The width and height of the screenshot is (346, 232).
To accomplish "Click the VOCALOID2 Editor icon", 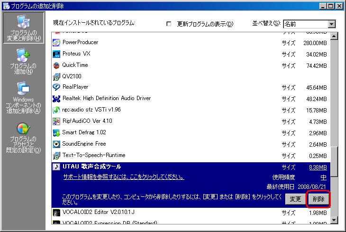I will pos(56,213).
